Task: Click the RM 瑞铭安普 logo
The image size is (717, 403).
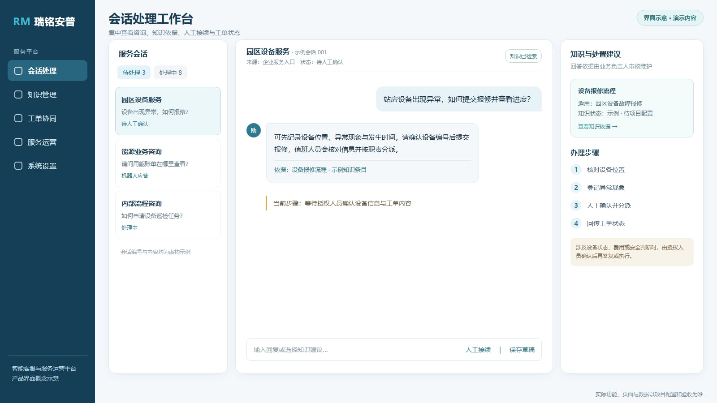Action: [x=44, y=21]
